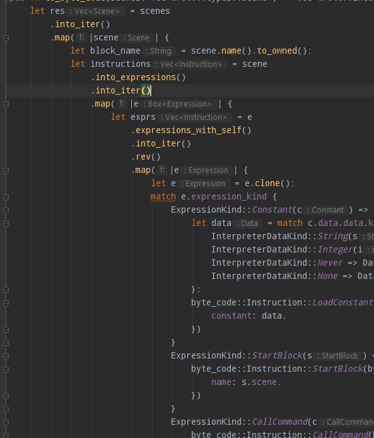Click the 'name: s.scene,' field line
The height and width of the screenshot is (438, 374).
pos(246,382)
